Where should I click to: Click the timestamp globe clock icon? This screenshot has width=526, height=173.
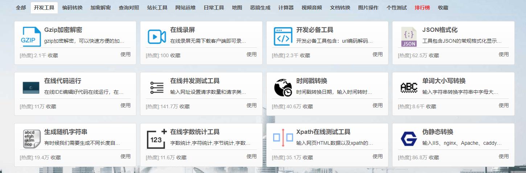point(283,88)
